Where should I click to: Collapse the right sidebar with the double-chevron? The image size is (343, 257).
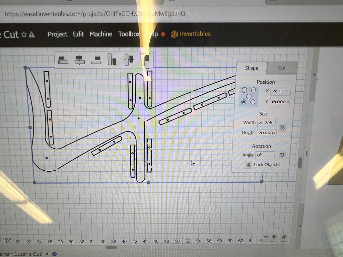click(x=300, y=225)
